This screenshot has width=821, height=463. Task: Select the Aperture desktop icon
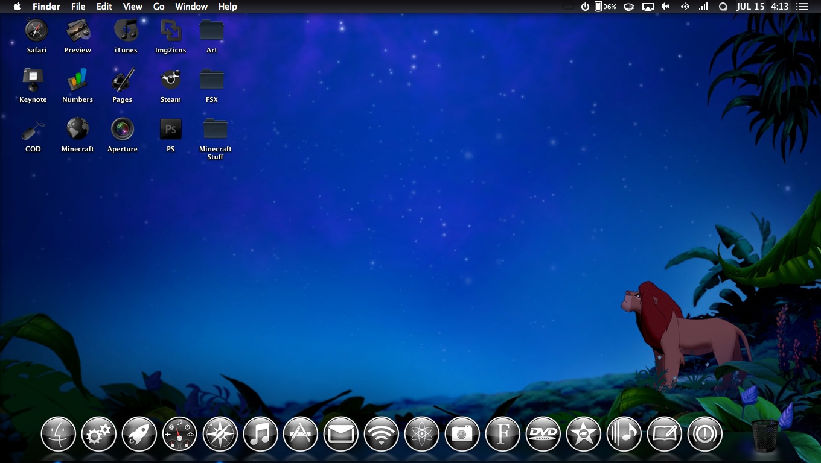tap(123, 129)
